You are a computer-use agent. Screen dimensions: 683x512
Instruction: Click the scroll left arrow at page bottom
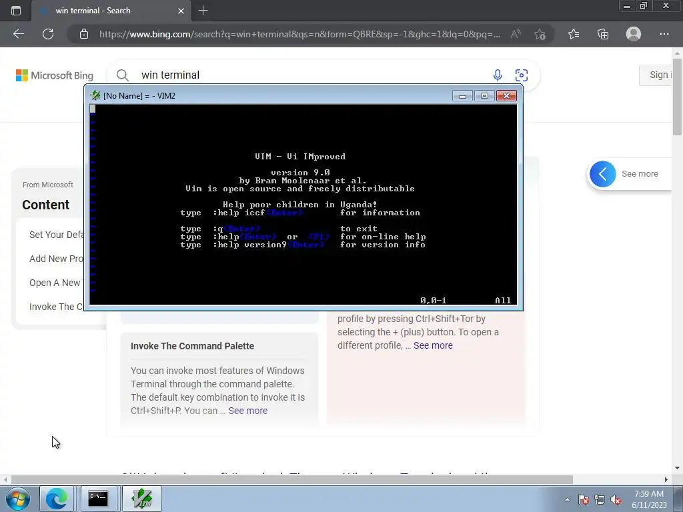(x=5, y=479)
